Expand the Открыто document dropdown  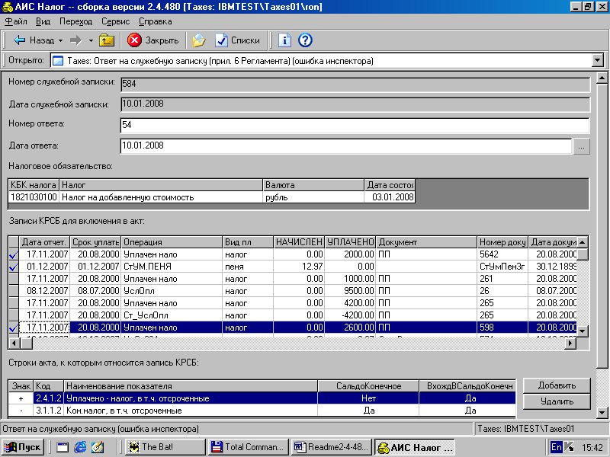(597, 61)
